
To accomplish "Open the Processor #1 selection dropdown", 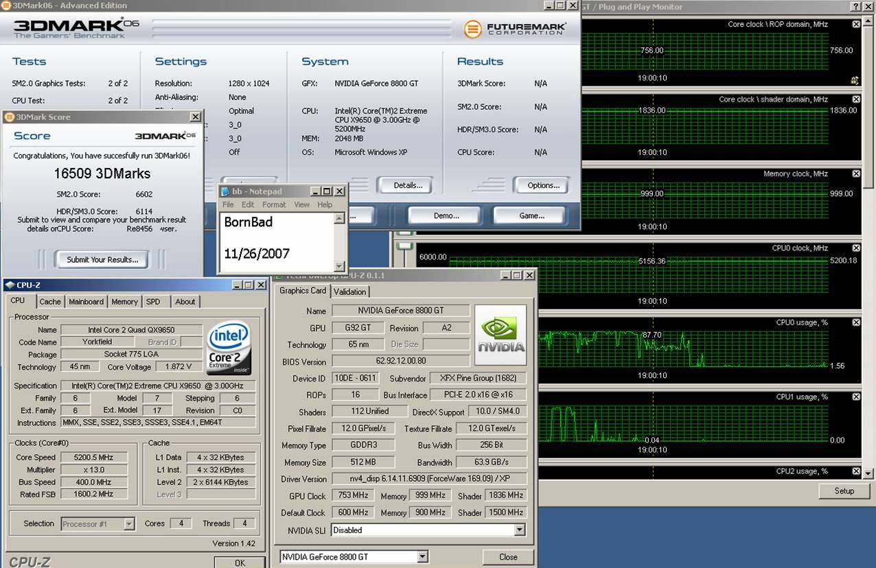I will pos(128,524).
